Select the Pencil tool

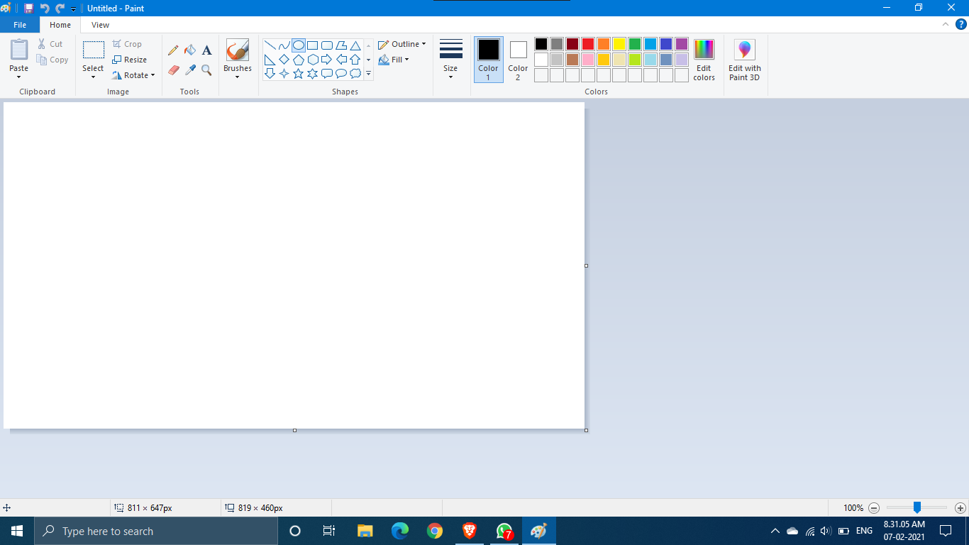[x=173, y=50]
